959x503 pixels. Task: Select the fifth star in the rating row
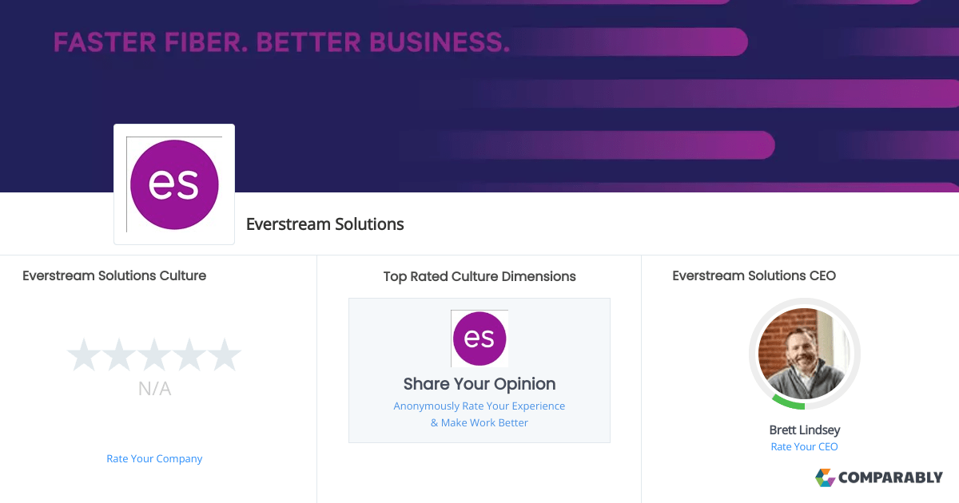click(225, 354)
